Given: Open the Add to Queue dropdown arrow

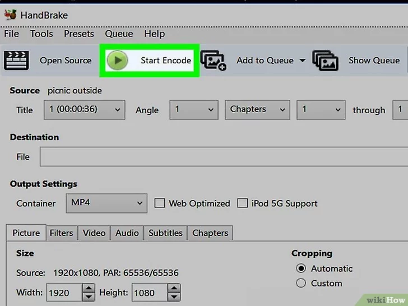Looking at the screenshot, I should pyautogui.click(x=302, y=61).
